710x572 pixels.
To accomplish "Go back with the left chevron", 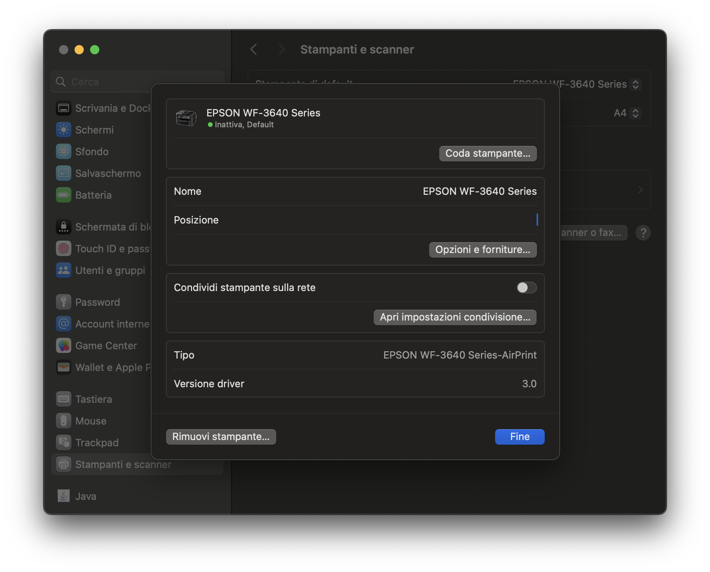I will [x=254, y=50].
